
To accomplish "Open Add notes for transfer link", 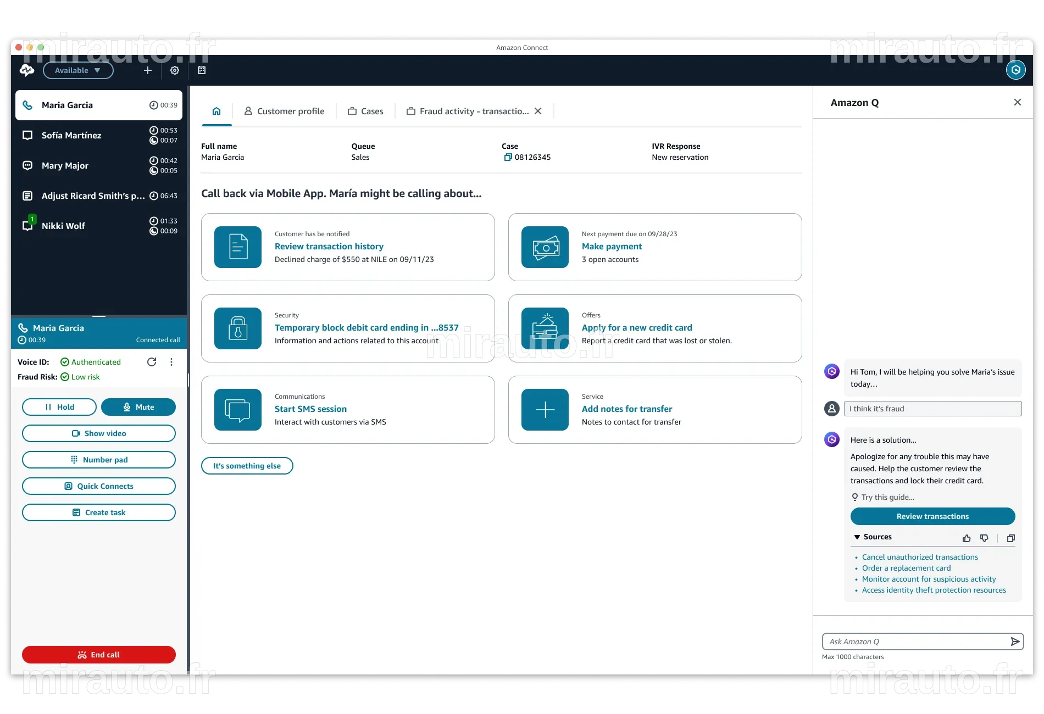I will (x=627, y=409).
